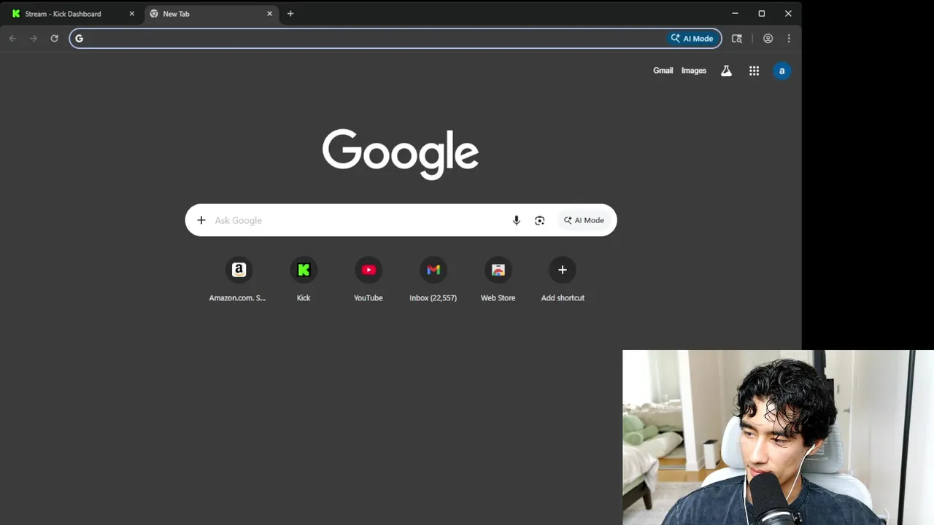Open a new tab with plus button
Image resolution: width=934 pixels, height=525 pixels.
coord(290,14)
